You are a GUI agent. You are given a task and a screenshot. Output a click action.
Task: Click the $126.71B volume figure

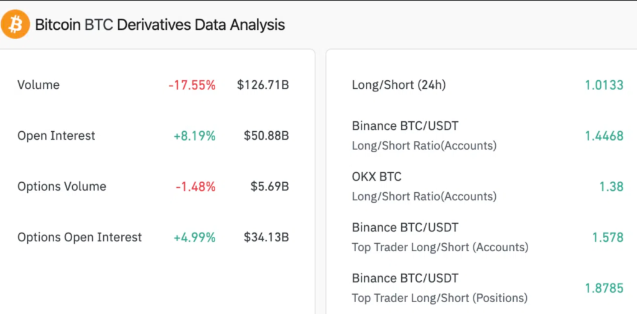(x=263, y=85)
